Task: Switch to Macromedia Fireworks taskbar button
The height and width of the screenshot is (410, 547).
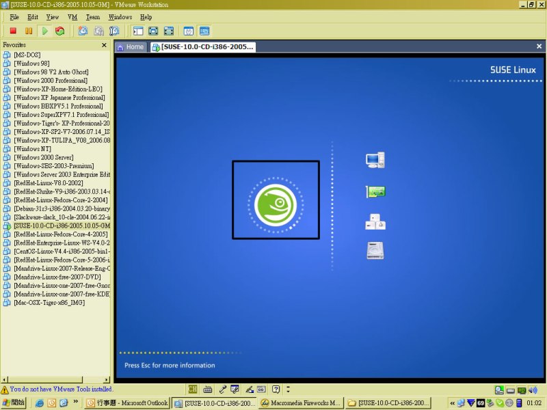Action: point(300,403)
